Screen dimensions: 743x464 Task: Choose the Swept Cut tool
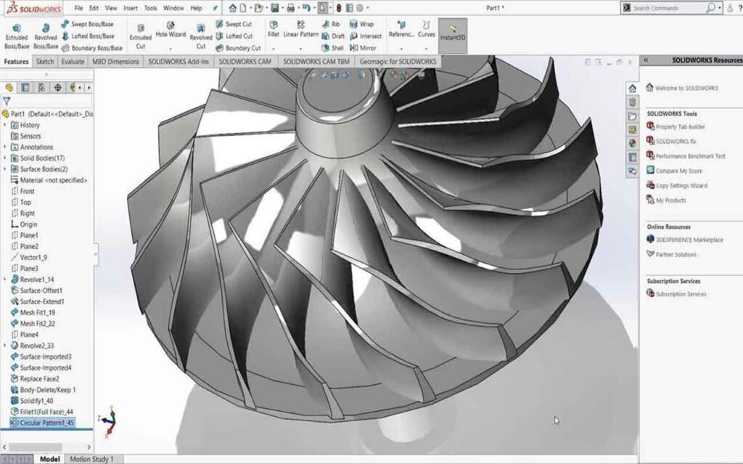[234, 24]
